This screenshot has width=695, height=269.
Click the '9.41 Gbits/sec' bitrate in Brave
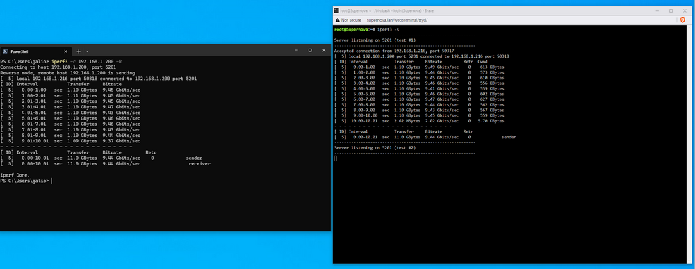[x=442, y=89]
